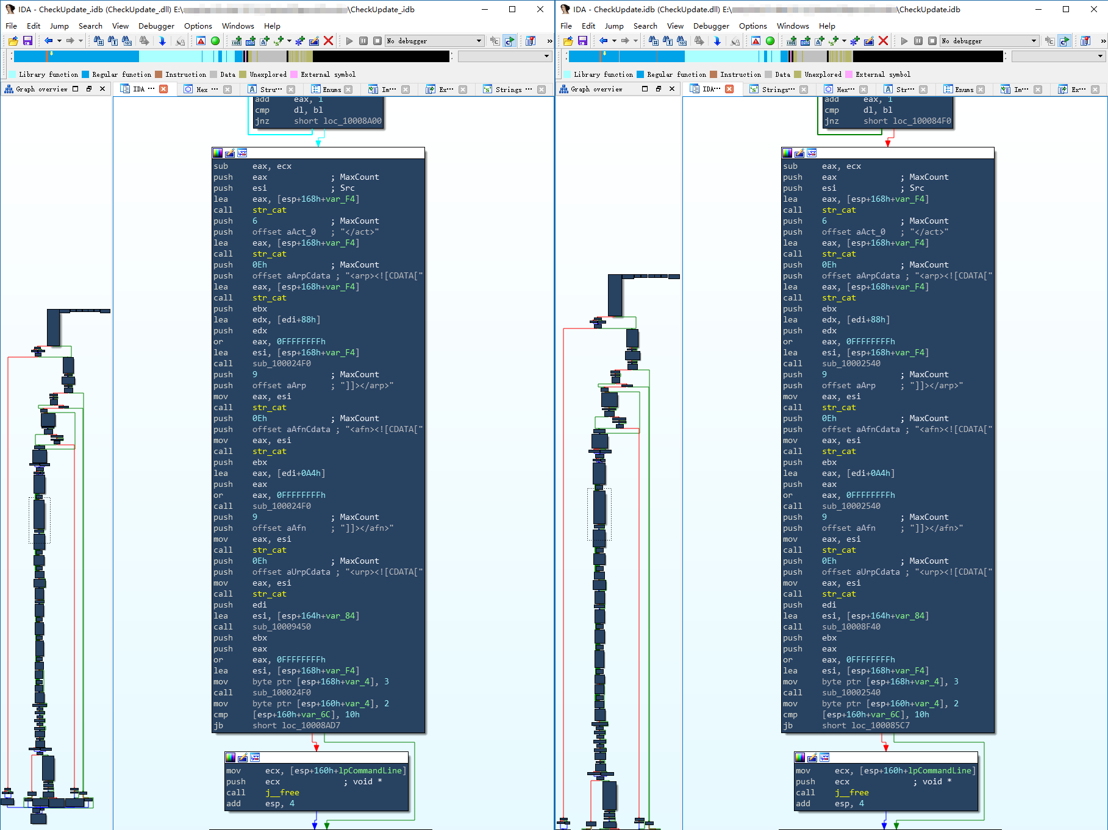Image resolution: width=1108 pixels, height=830 pixels.
Task: Open the block color picker in left graph node
Action: point(218,153)
